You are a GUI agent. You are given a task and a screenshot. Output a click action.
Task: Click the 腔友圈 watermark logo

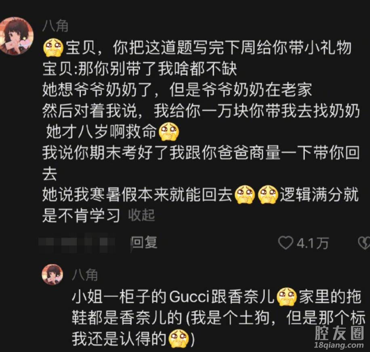coord(339,333)
